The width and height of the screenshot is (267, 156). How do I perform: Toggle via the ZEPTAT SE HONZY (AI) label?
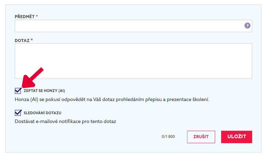pyautogui.click(x=44, y=91)
